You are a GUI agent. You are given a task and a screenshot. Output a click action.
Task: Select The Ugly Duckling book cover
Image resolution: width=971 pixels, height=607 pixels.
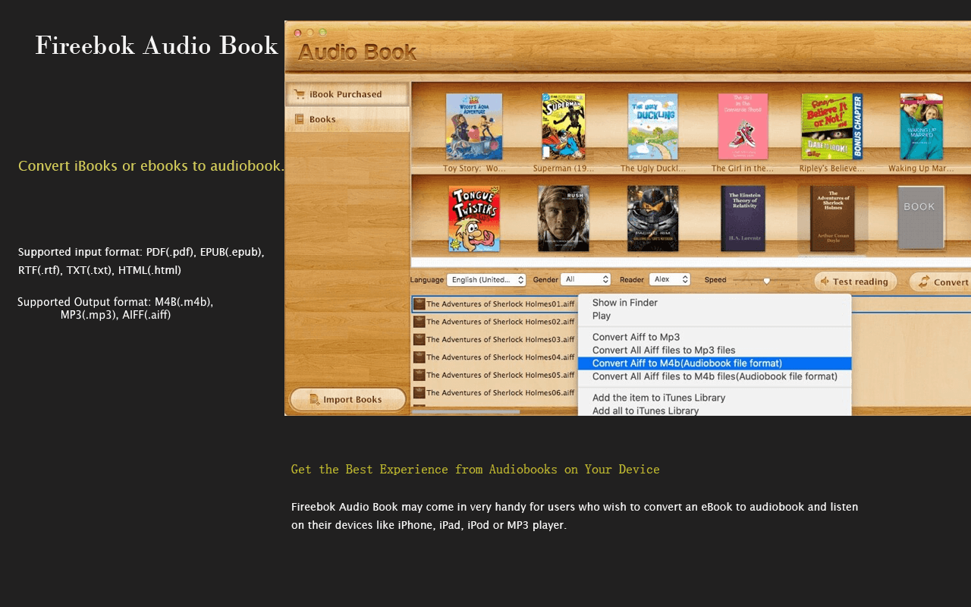pos(653,126)
